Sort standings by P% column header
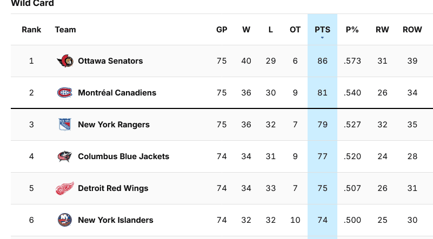 coord(352,30)
